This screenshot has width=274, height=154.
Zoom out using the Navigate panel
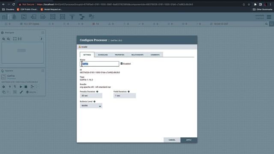pos(9,39)
